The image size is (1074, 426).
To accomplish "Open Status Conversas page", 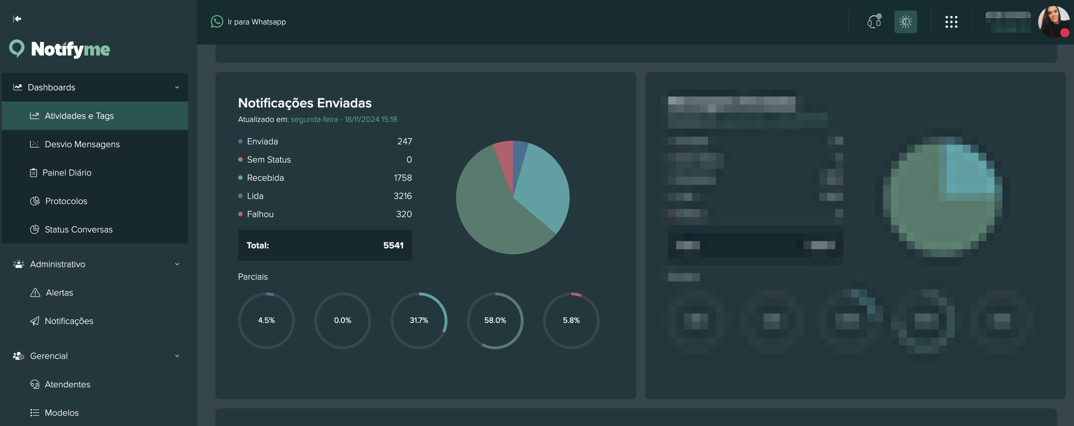I will point(78,230).
